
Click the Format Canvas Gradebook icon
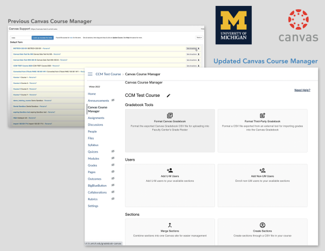(x=170, y=115)
